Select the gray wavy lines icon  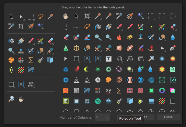(76, 91)
